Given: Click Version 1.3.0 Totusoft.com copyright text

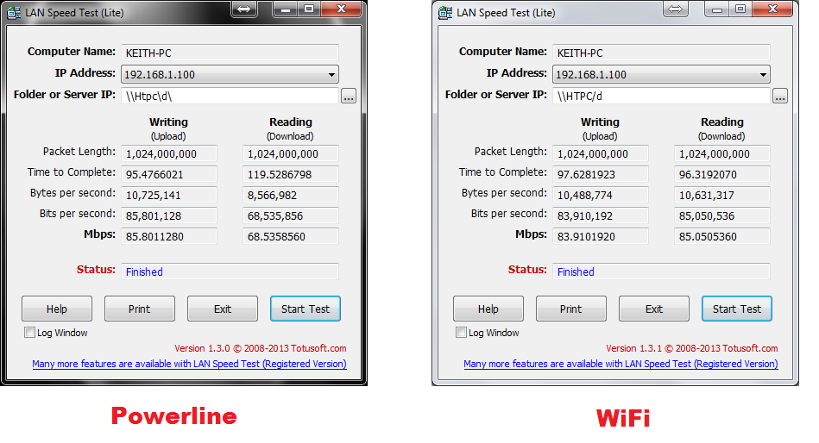Looking at the screenshot, I should (260, 348).
